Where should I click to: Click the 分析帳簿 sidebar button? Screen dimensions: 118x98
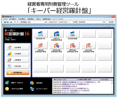(x=18, y=54)
